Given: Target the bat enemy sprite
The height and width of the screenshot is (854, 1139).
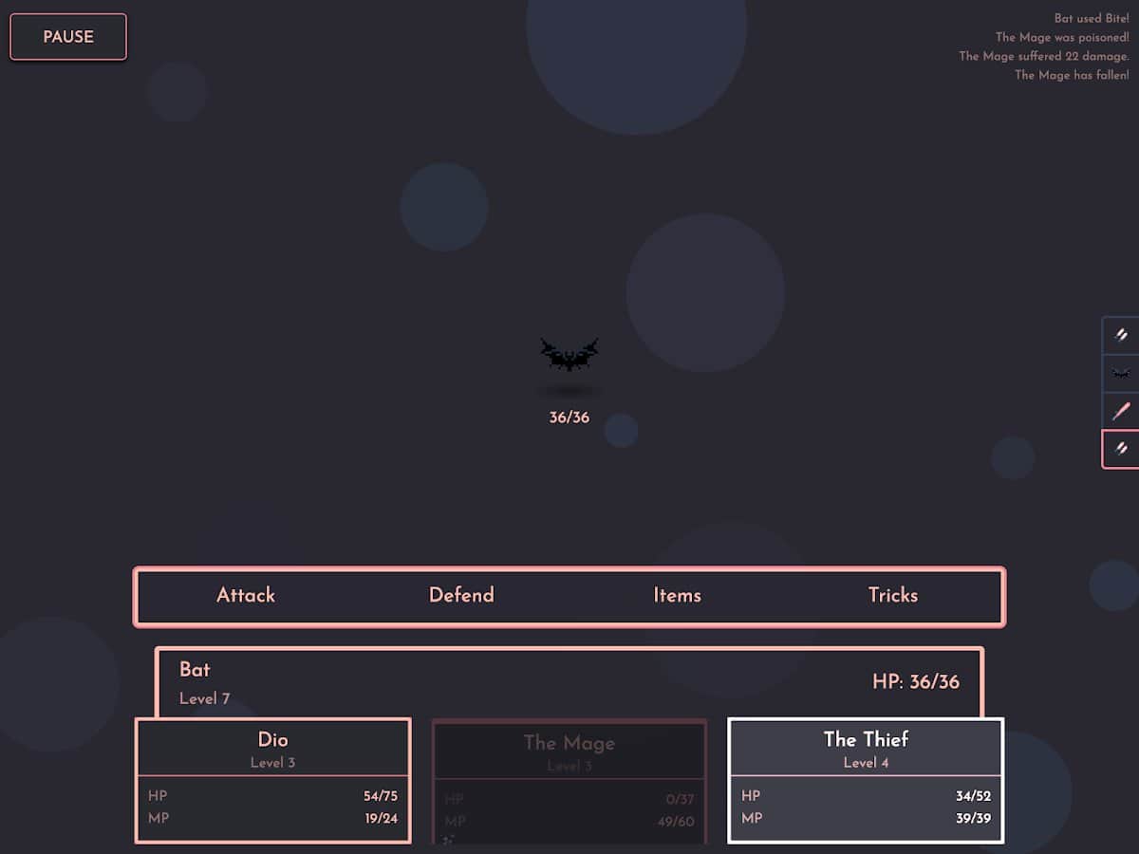Looking at the screenshot, I should [569, 356].
